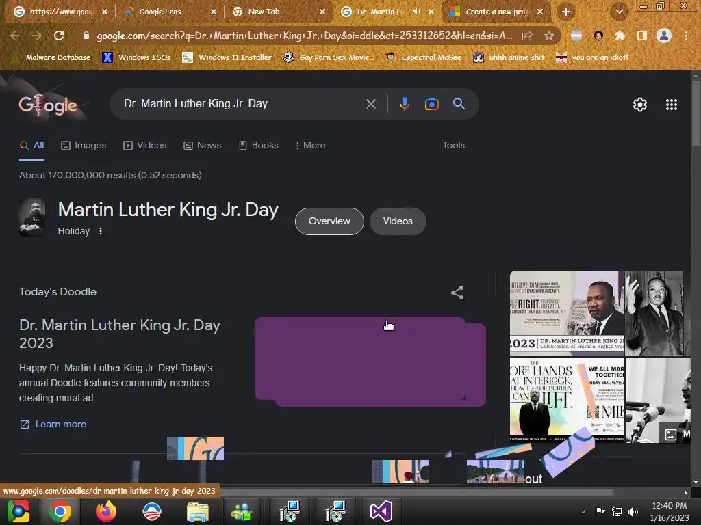701x525 pixels.
Task: Open Google quick settings gear icon
Action: click(640, 105)
